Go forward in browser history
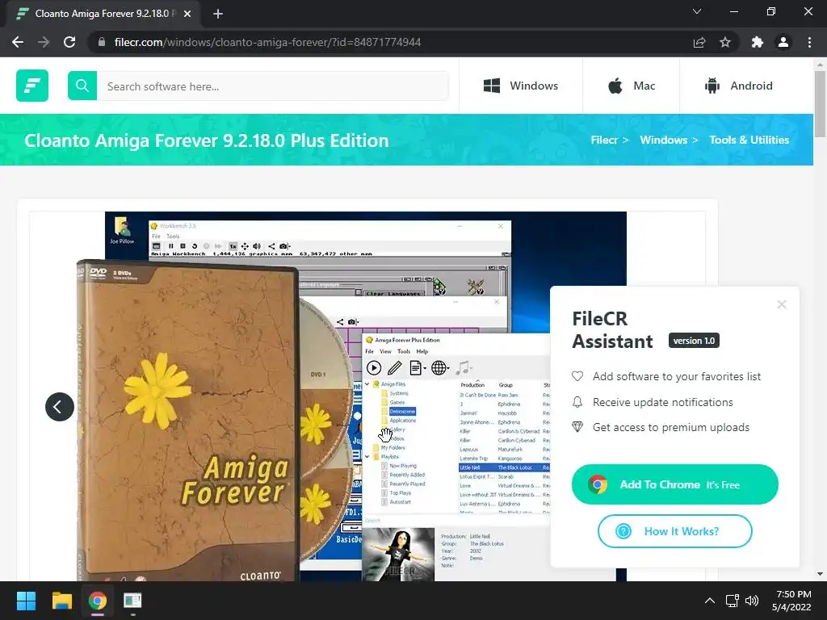 point(44,42)
